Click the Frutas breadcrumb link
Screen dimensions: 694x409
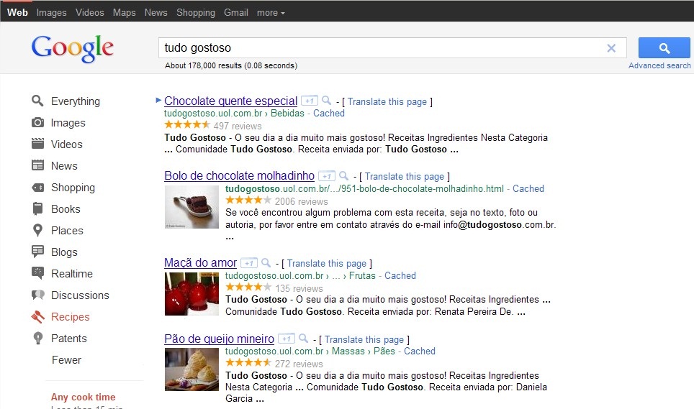click(362, 275)
